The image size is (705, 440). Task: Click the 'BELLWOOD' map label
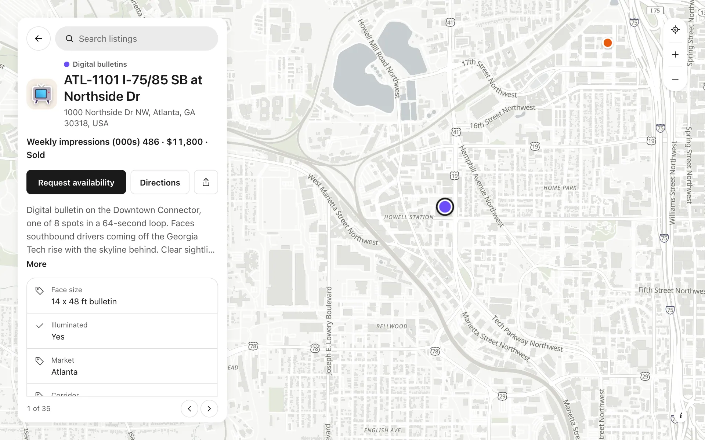(x=392, y=326)
